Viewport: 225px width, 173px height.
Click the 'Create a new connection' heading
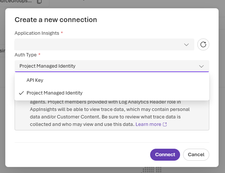coord(56,20)
